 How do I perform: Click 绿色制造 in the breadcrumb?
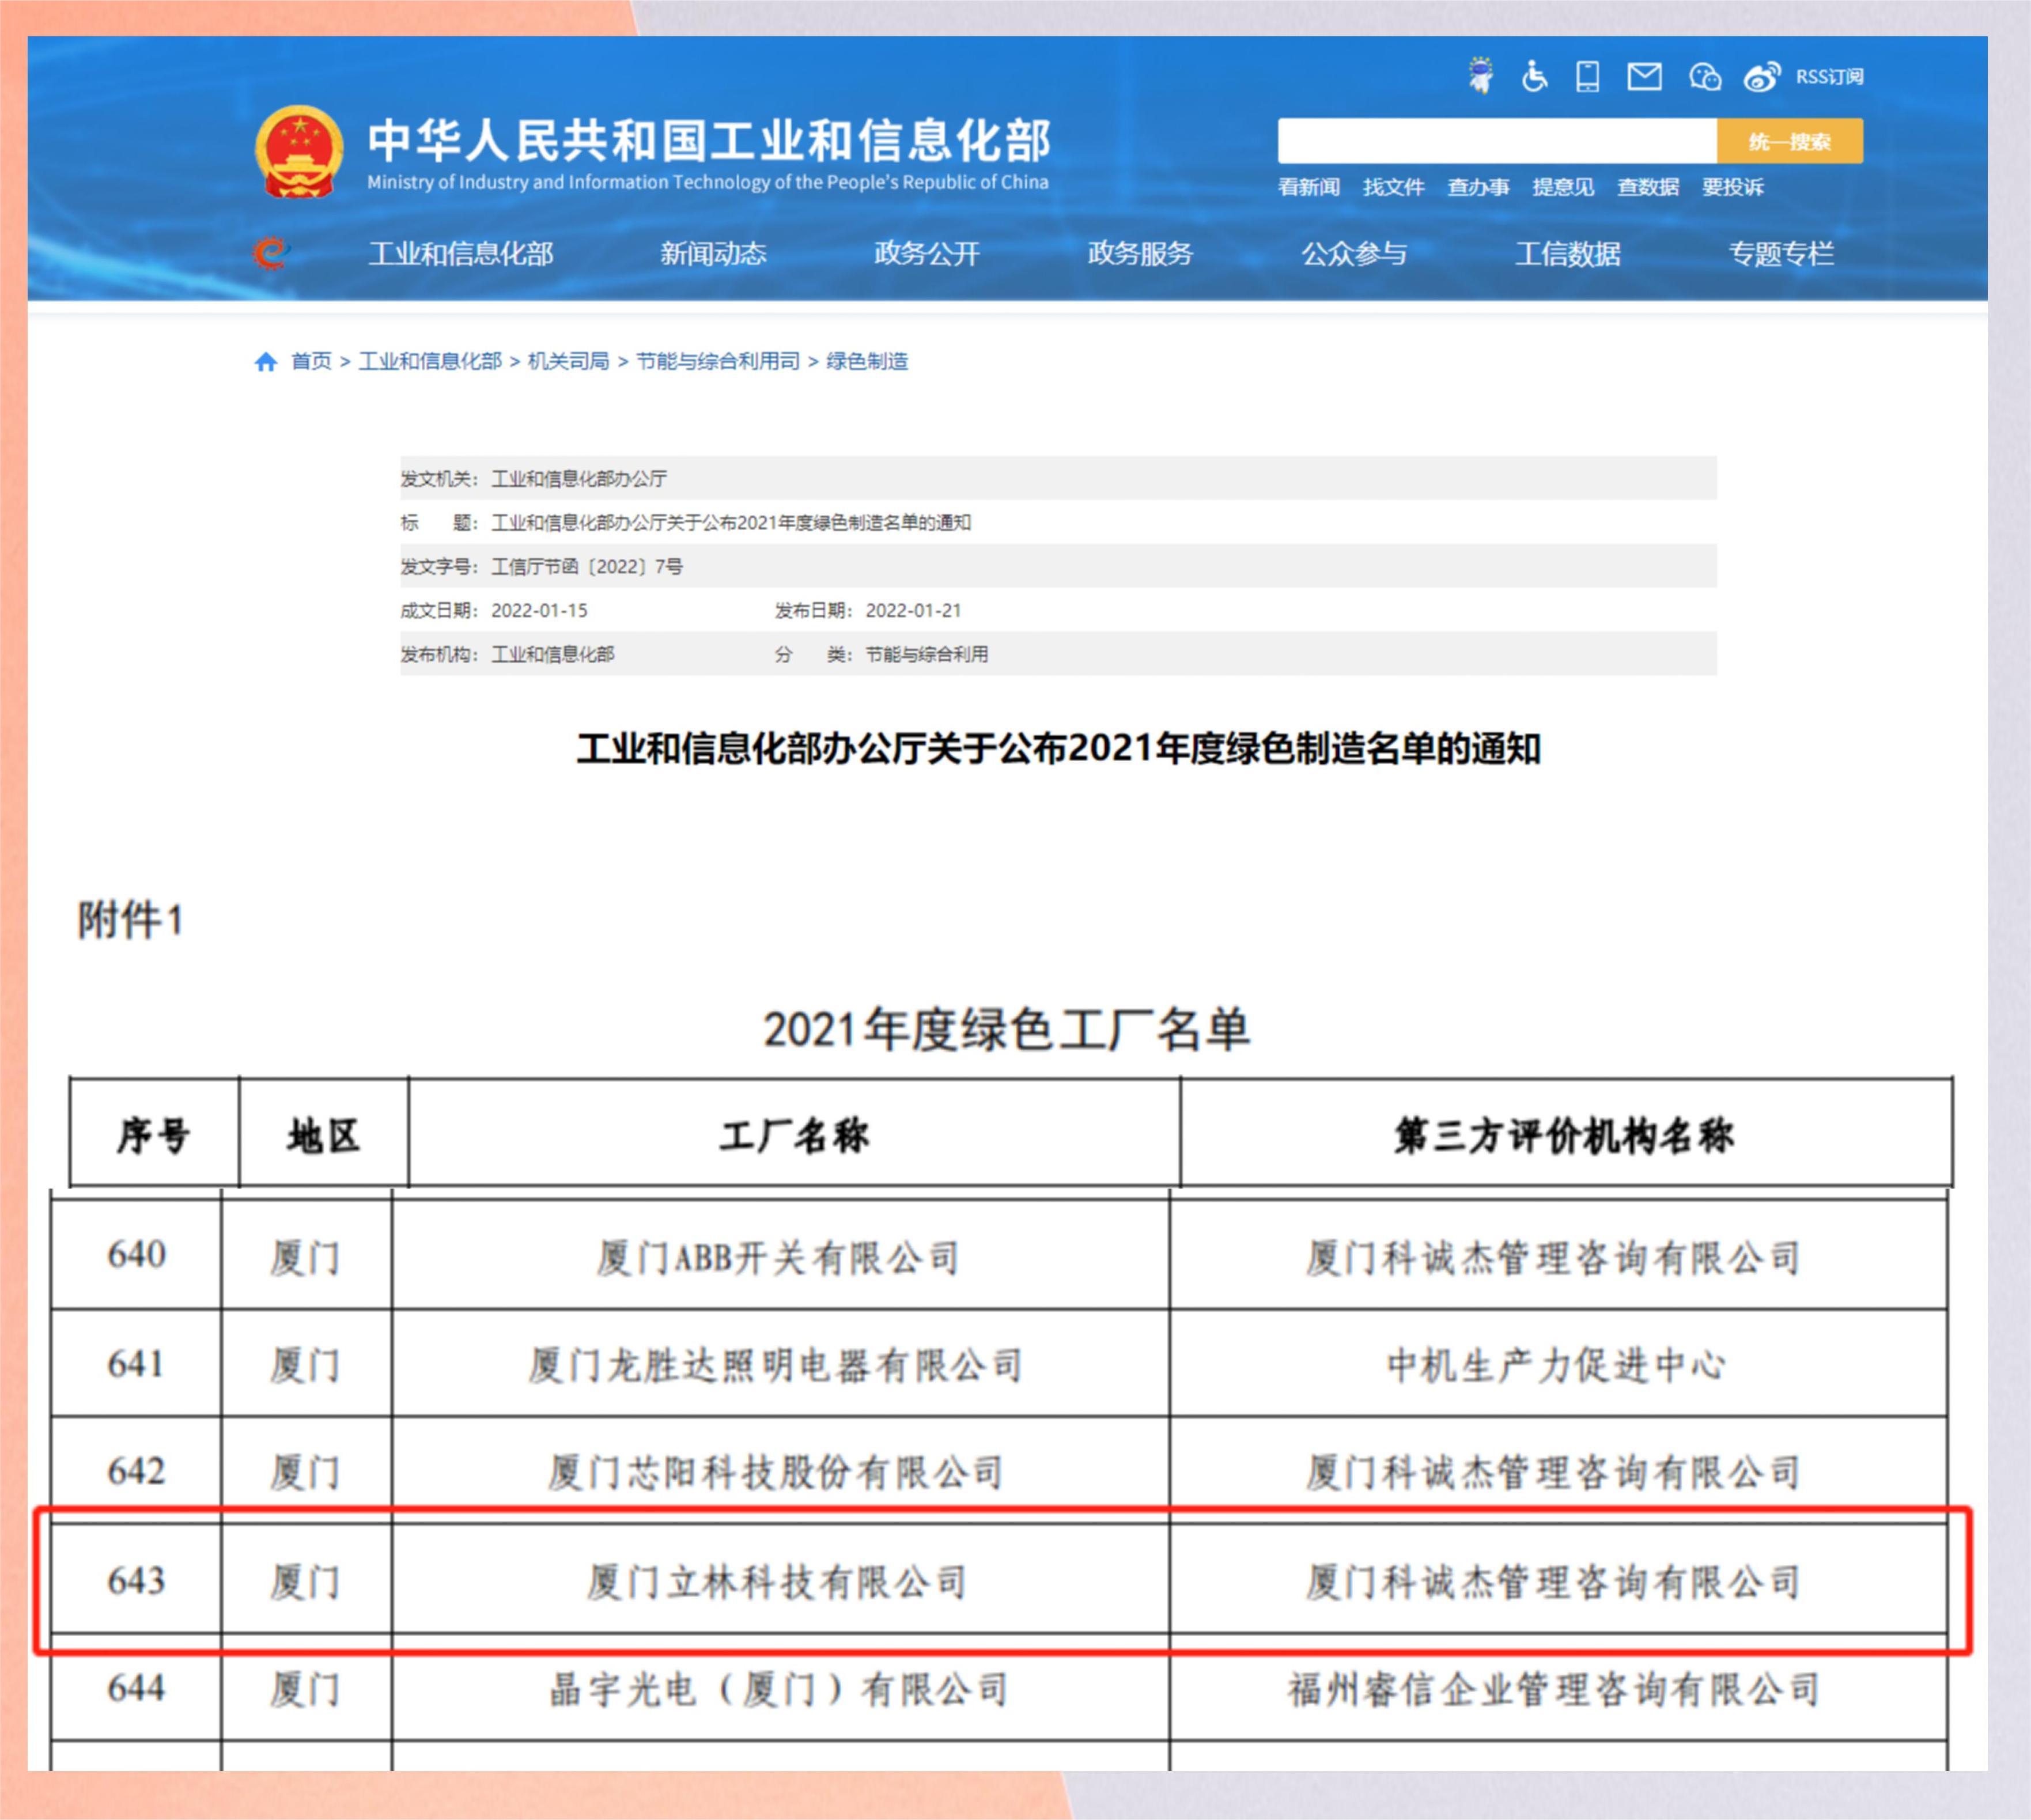867,361
